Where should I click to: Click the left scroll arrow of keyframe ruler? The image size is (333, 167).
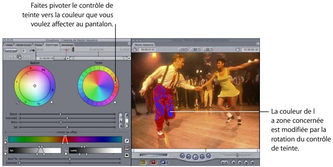[x=68, y=58]
